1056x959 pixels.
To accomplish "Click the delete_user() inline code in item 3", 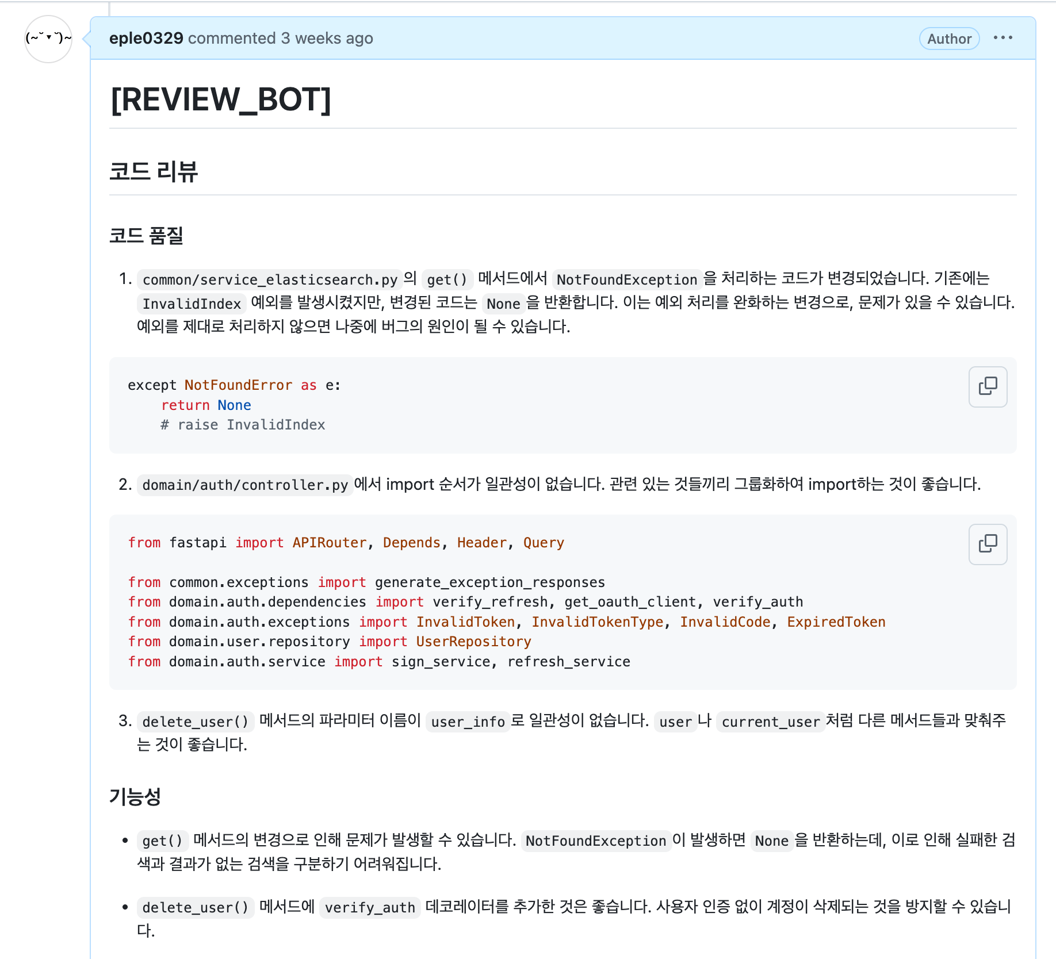I will (x=196, y=722).
